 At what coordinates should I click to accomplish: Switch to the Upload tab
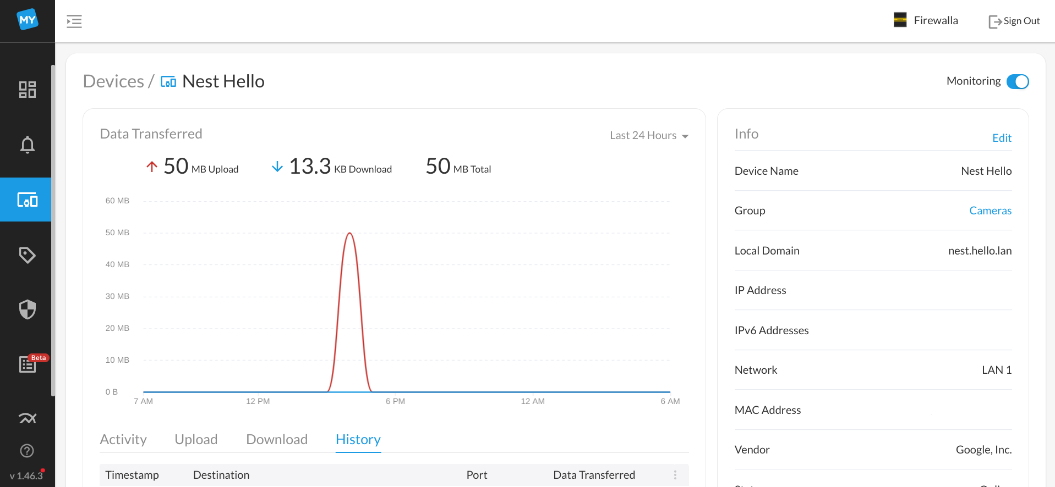pos(196,440)
